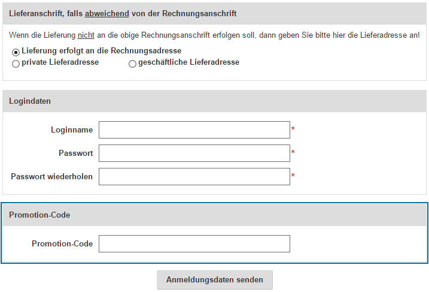
Task: Click the underlined word 'nicht' in description
Action: click(86, 35)
